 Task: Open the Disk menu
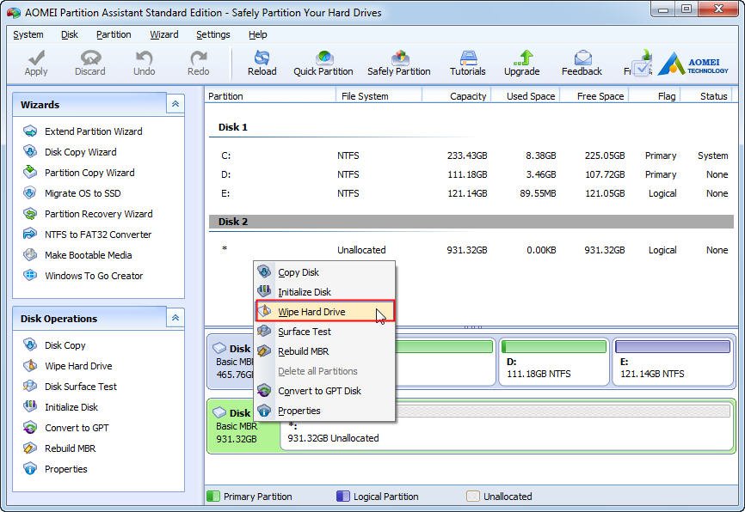pos(70,34)
